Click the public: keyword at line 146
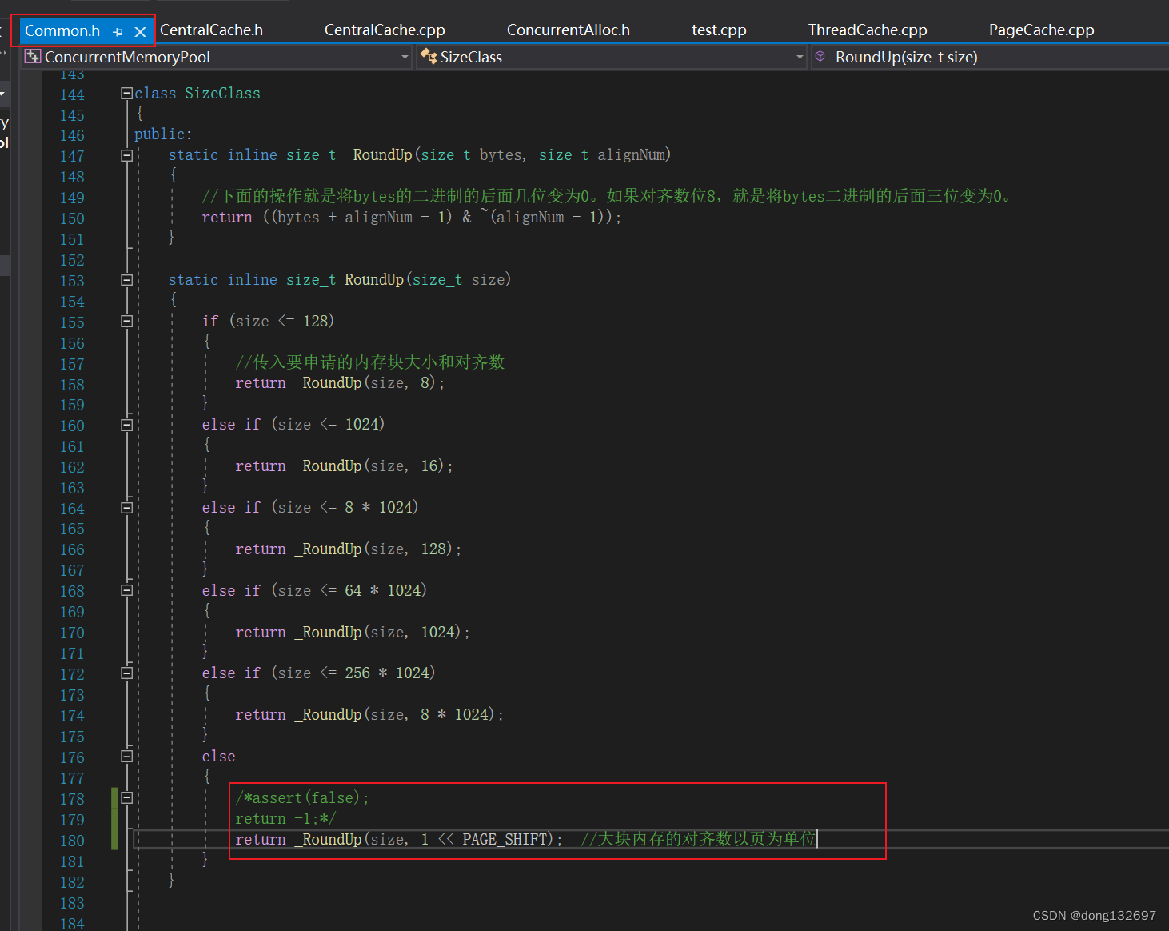Image resolution: width=1169 pixels, height=931 pixels. (163, 134)
